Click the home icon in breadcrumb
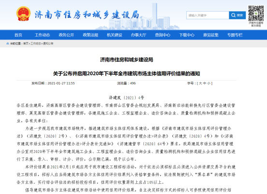The height and width of the screenshot is (194, 267). (8, 43)
